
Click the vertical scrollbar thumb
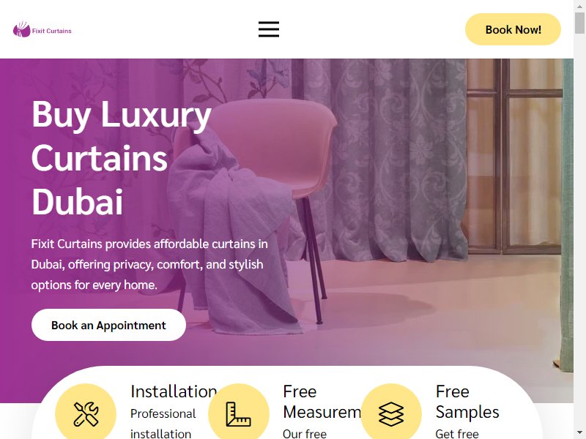coord(579,21)
